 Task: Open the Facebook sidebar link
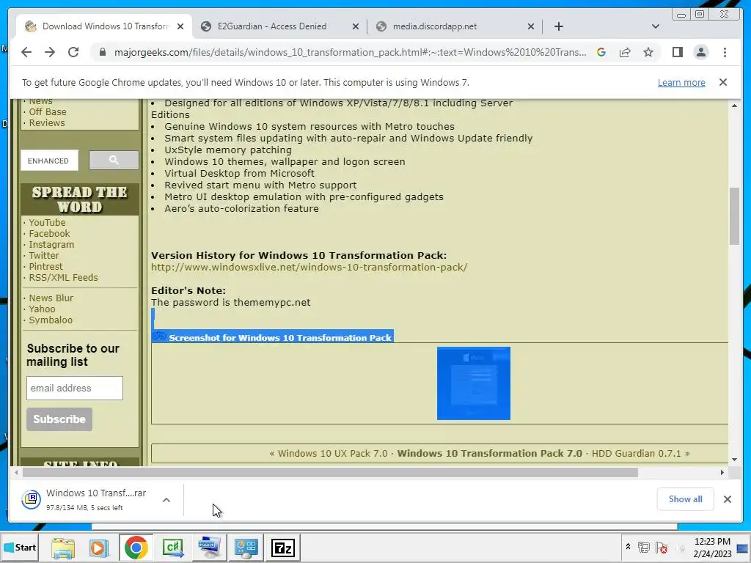point(49,234)
